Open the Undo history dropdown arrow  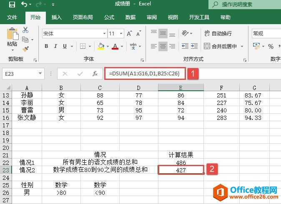(x=30, y=4)
